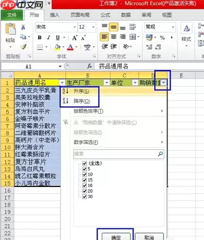Click the 确定 OK button
The height and width of the screenshot is (240, 204).
coord(116,236)
